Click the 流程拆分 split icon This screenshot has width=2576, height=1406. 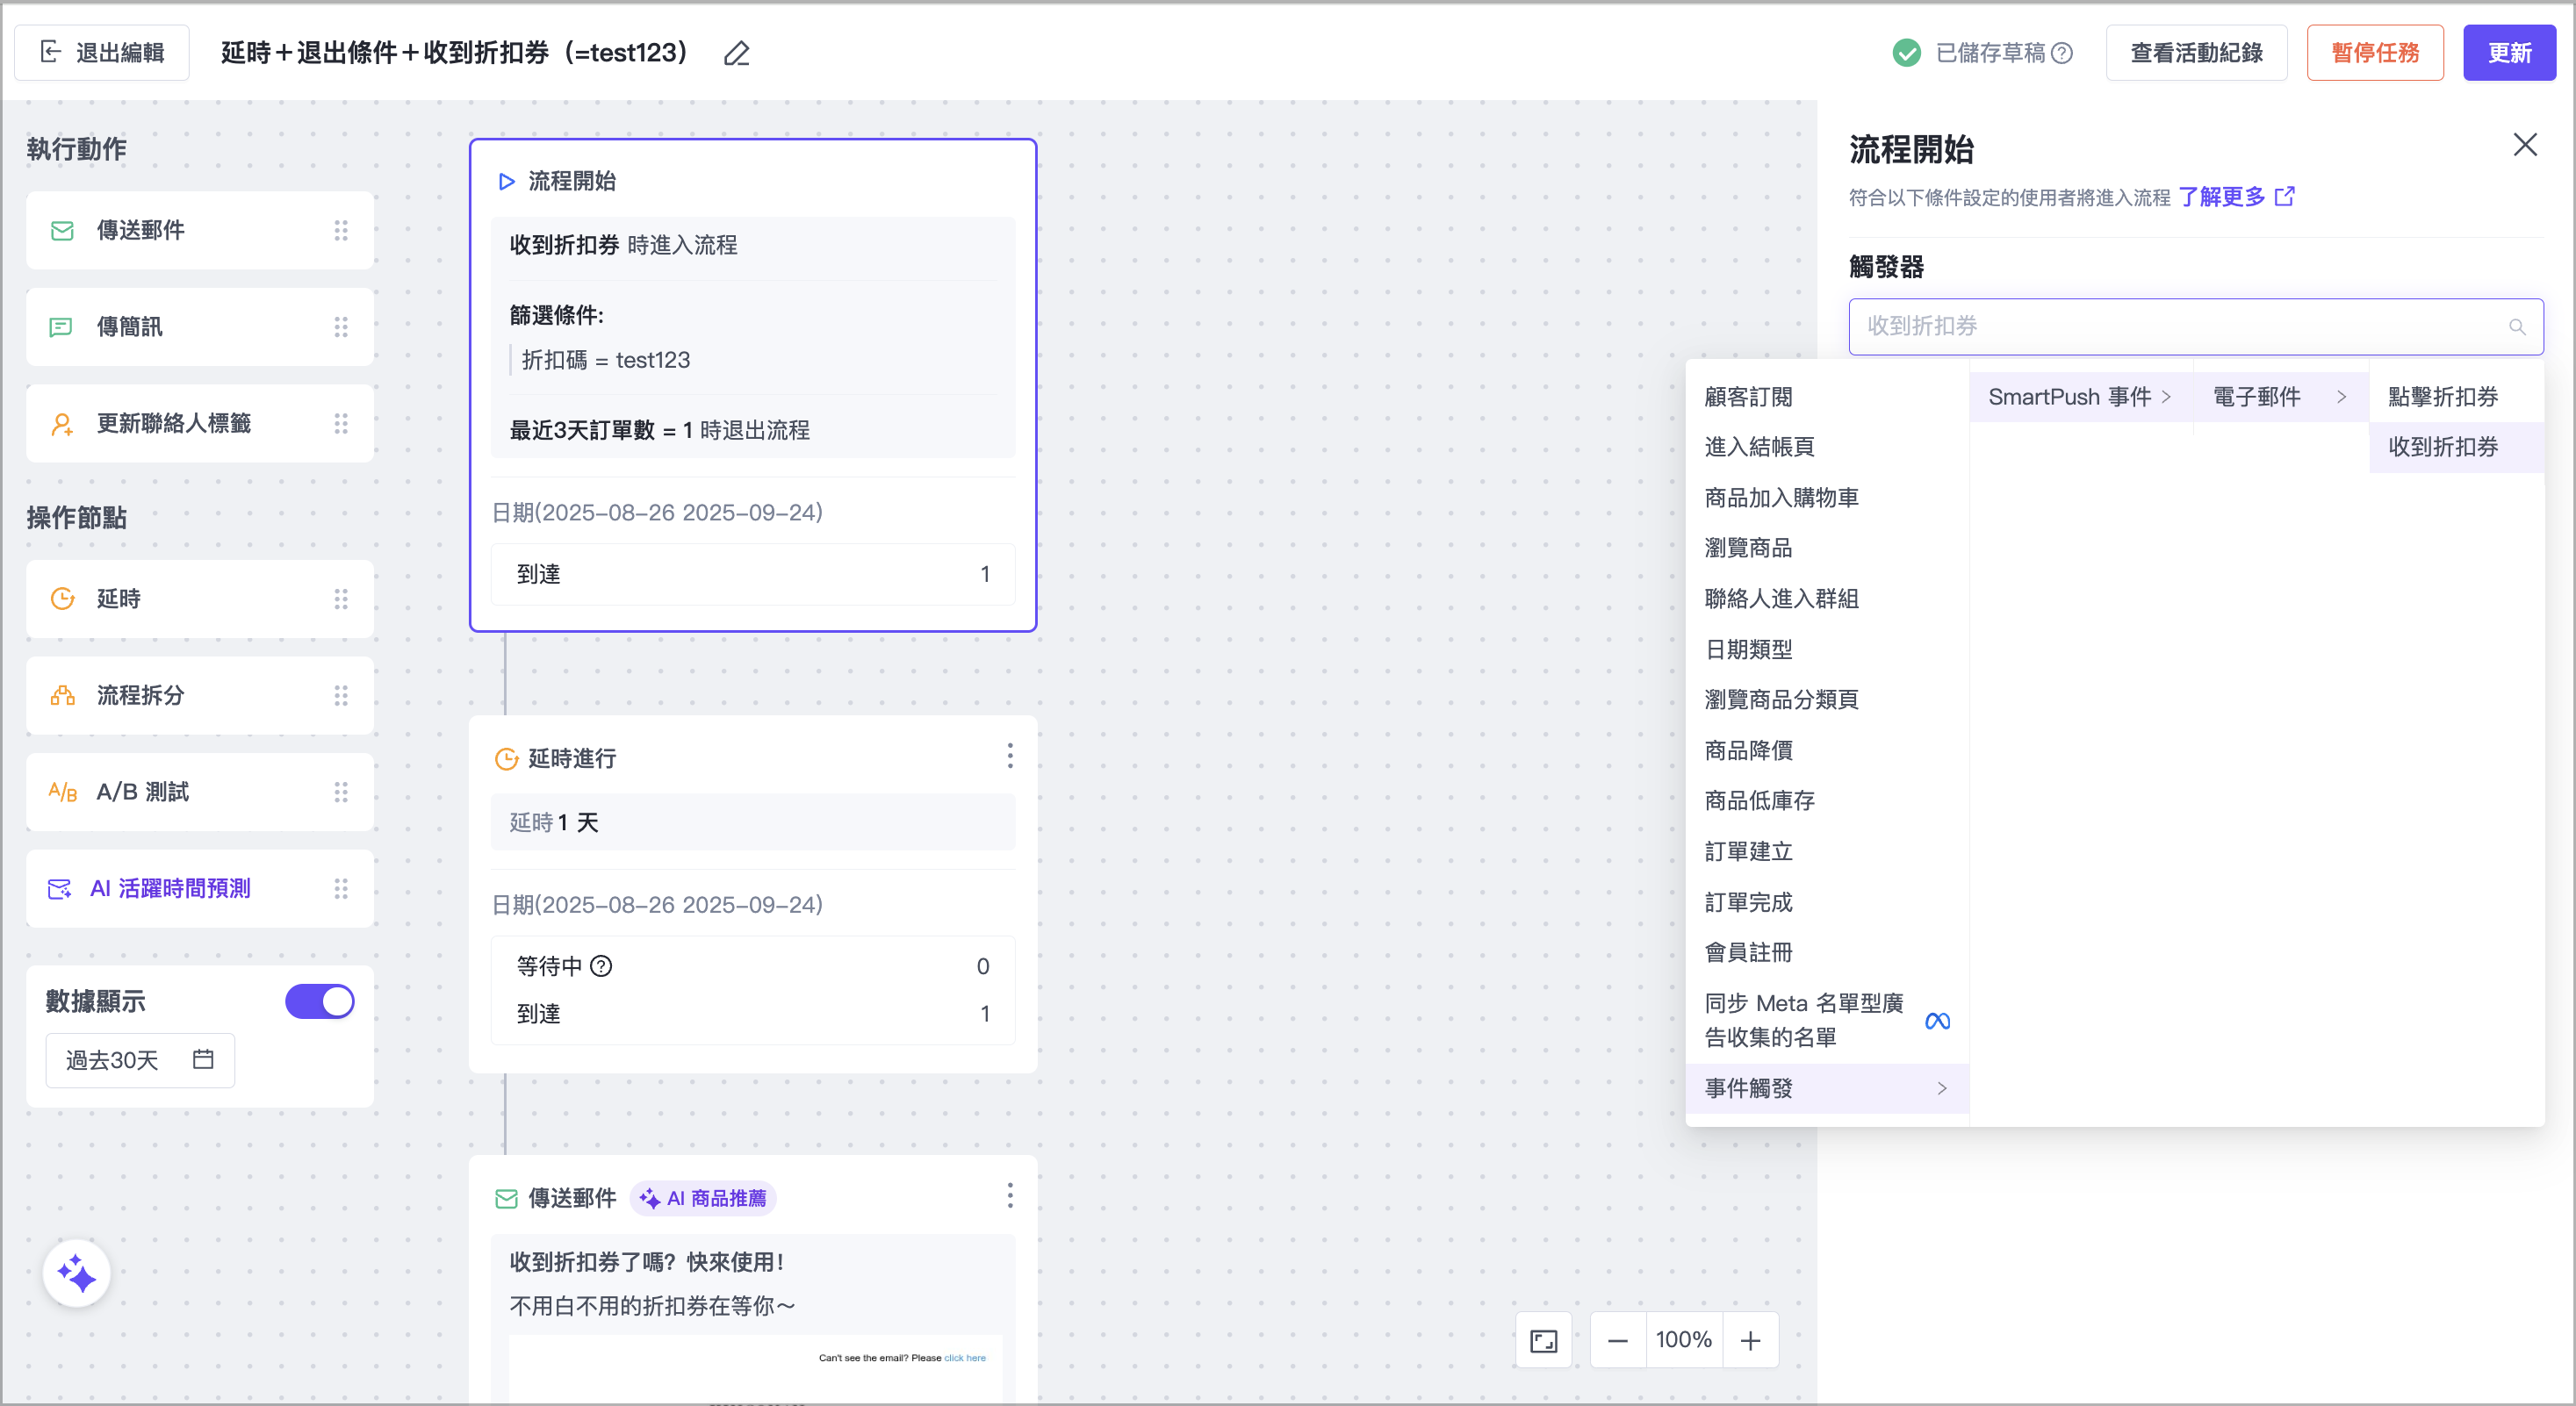tap(62, 695)
